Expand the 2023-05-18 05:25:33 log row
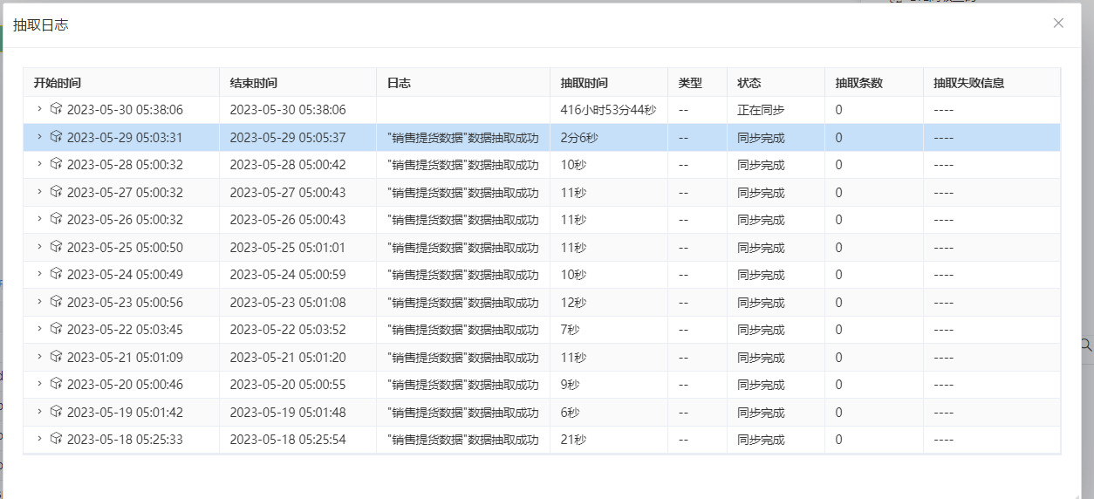Viewport: 1094px width, 499px height. tap(39, 439)
